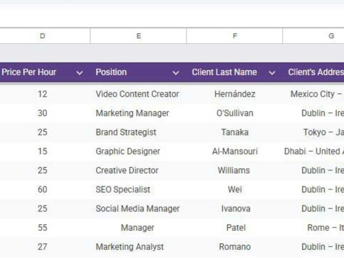Select the Dublin address in O'Sullivan row
The image size is (344, 258).
tap(313, 113)
